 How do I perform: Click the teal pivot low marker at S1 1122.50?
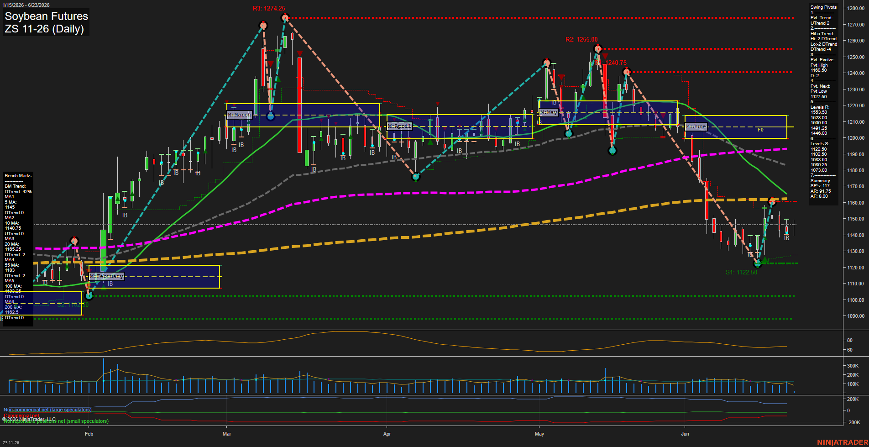[x=758, y=263]
